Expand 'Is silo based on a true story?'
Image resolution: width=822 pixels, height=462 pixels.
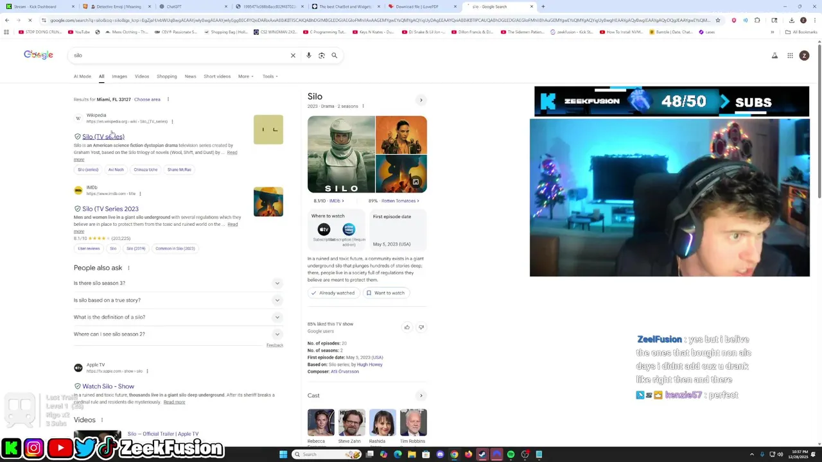click(x=178, y=300)
